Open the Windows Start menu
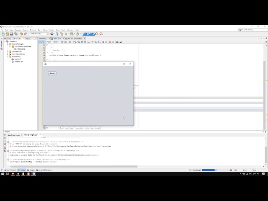The height and width of the screenshot is (201, 268). point(3,174)
